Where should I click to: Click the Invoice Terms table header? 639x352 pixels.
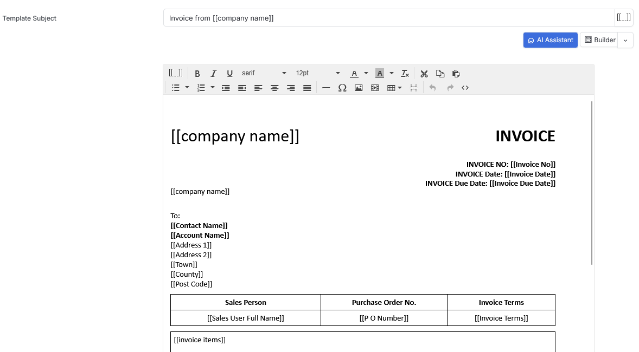point(501,302)
